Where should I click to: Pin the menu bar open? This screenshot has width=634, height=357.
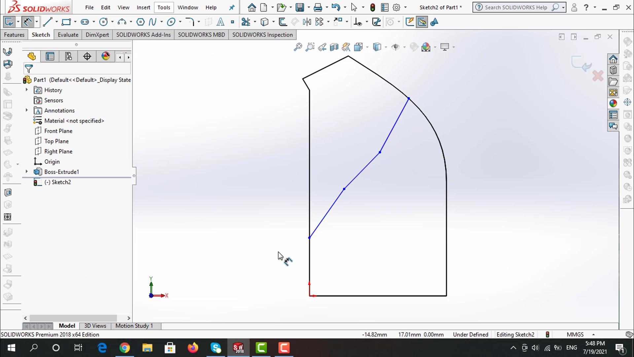(232, 7)
